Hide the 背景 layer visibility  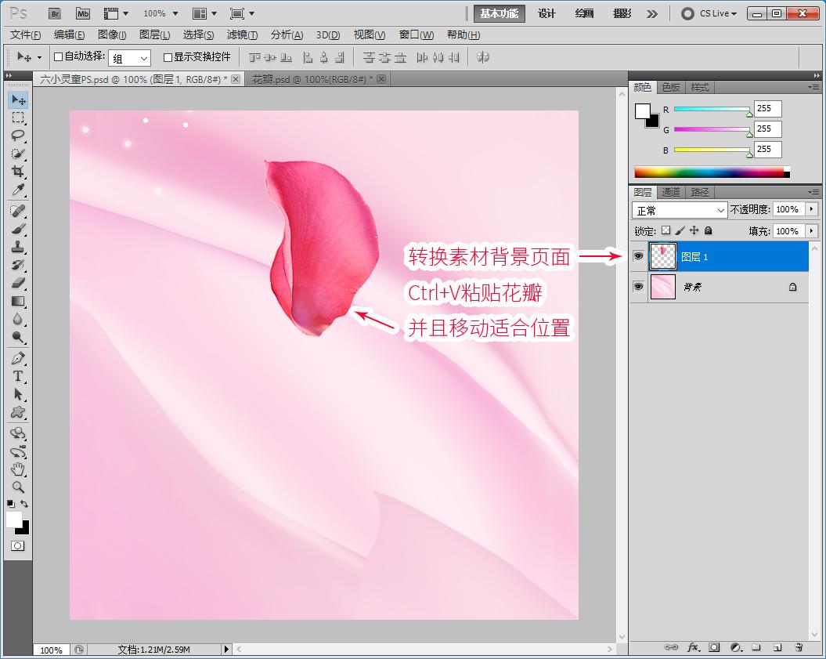(638, 286)
